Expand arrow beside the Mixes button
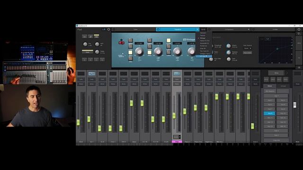The width and height of the screenshot is (303, 170). pos(287,73)
